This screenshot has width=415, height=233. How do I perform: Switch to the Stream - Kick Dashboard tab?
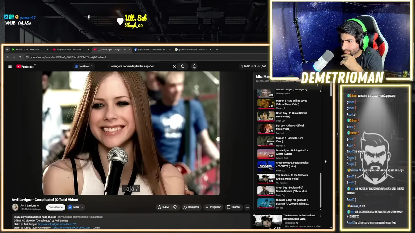(x=28, y=50)
